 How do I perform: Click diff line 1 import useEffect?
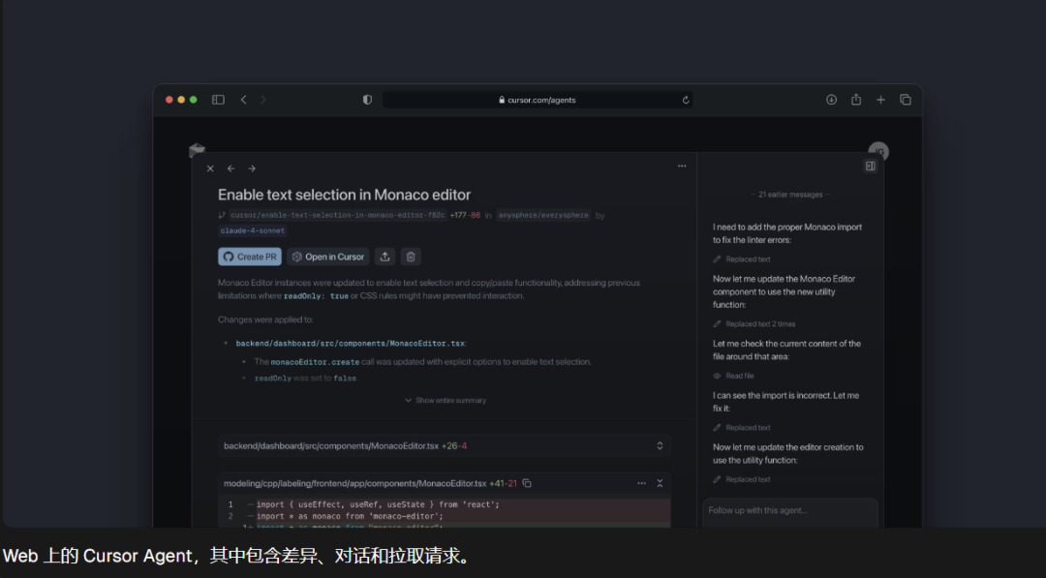coord(445,504)
